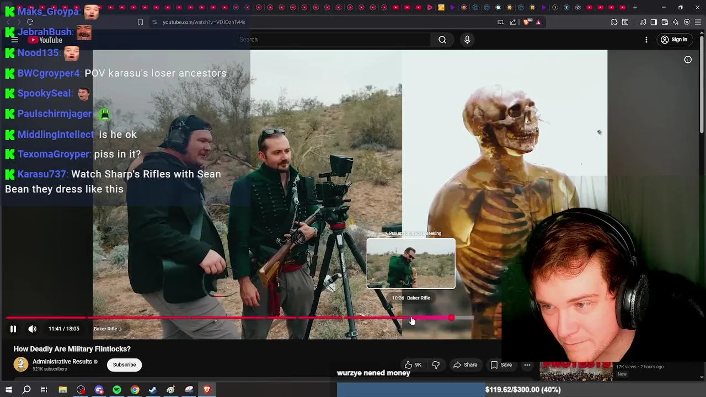Click the video info card icon
Screen dimensions: 706x397
(x=688, y=60)
